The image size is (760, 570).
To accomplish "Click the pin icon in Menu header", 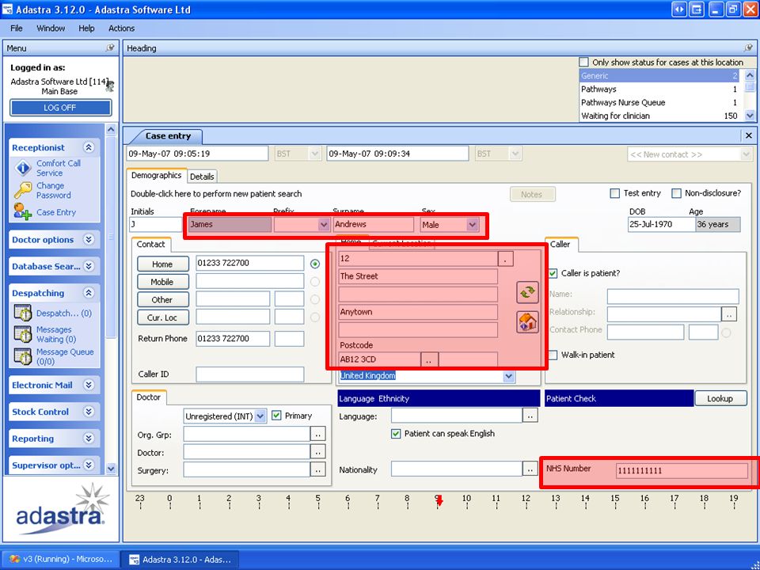I will (x=111, y=47).
